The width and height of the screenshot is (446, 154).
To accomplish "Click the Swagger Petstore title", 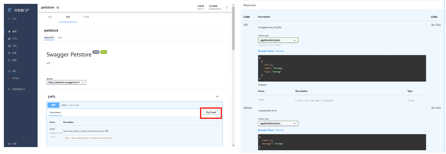I will tap(69, 55).
